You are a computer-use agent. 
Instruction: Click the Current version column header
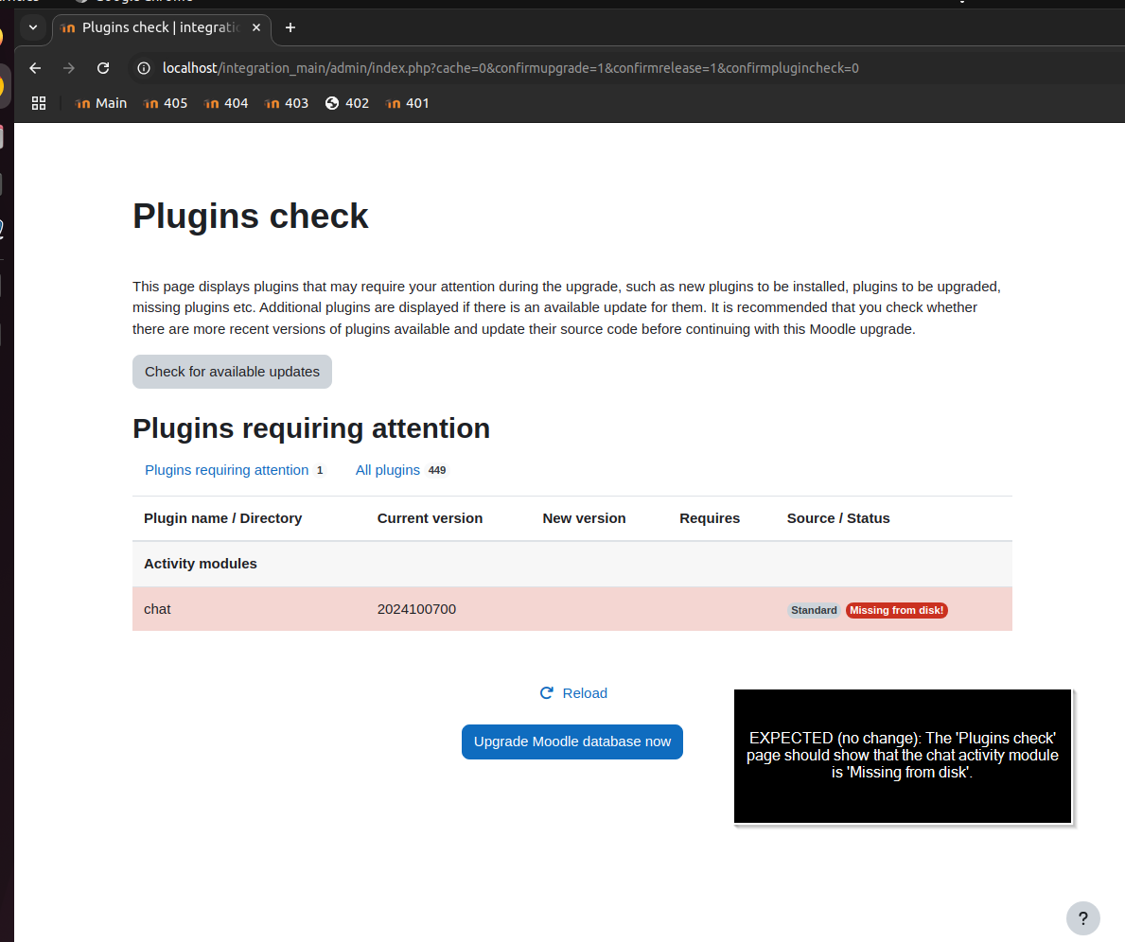(430, 518)
